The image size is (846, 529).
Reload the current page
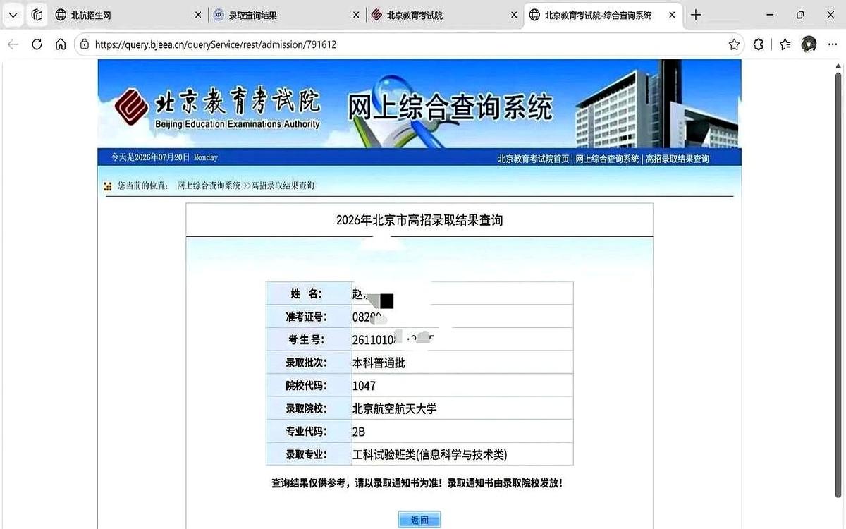37,44
